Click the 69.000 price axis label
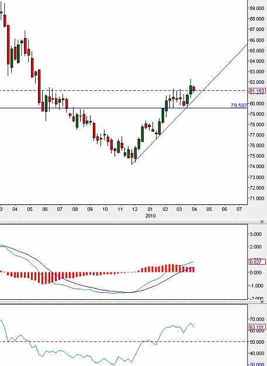Viewport: 267px width, 366px height. (x=257, y=8)
